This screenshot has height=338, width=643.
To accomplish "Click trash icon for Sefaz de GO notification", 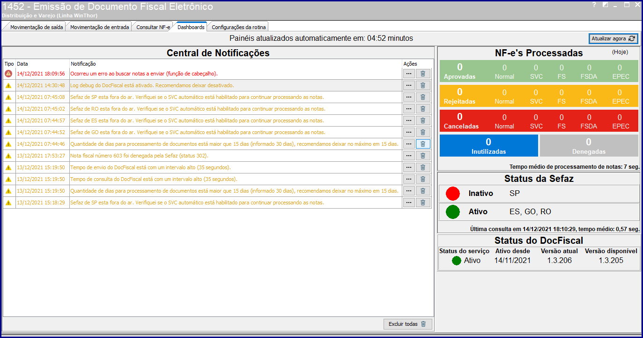I will [x=423, y=132].
